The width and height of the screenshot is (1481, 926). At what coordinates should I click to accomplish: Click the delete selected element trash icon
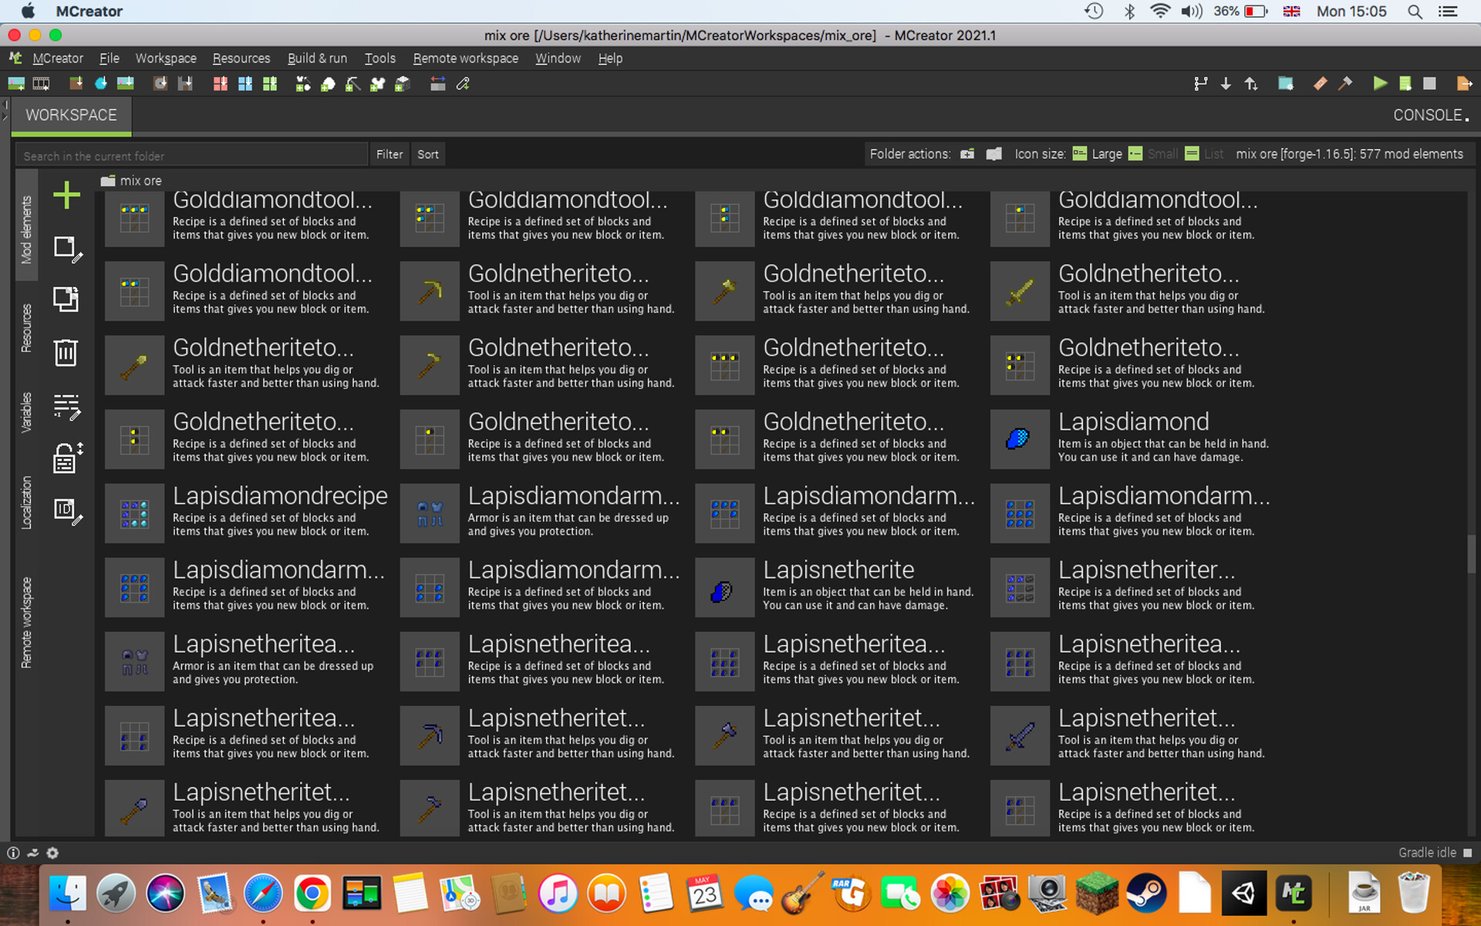[x=66, y=352]
